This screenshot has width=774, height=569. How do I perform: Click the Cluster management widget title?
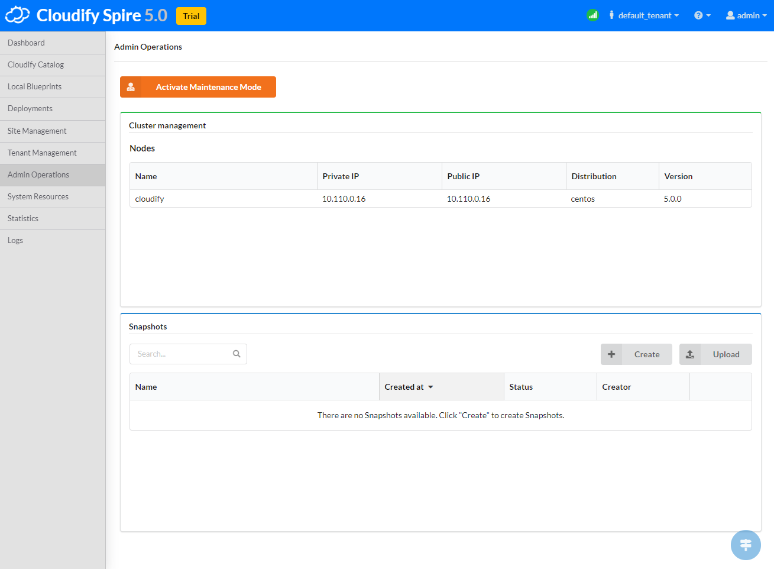point(167,125)
